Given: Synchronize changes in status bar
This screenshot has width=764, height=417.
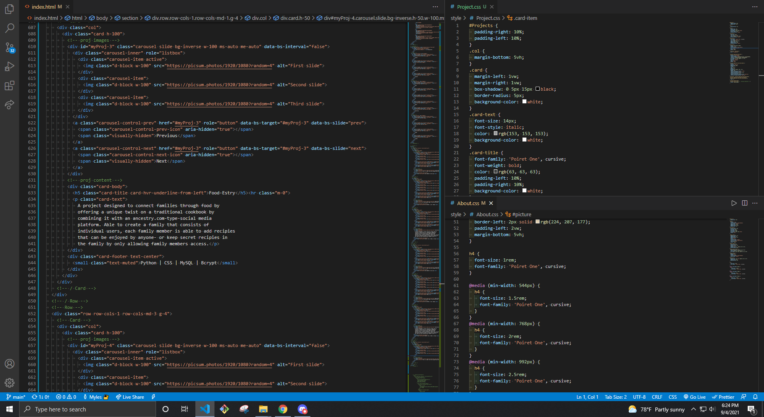Looking at the screenshot, I should [41, 397].
